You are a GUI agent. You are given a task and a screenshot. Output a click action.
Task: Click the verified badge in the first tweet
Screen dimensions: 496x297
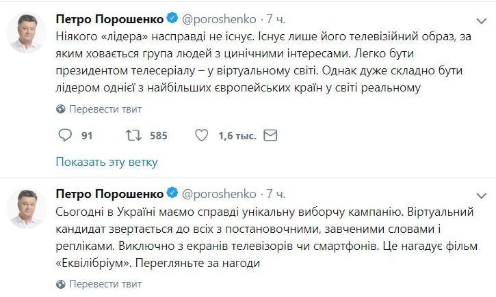174,17
